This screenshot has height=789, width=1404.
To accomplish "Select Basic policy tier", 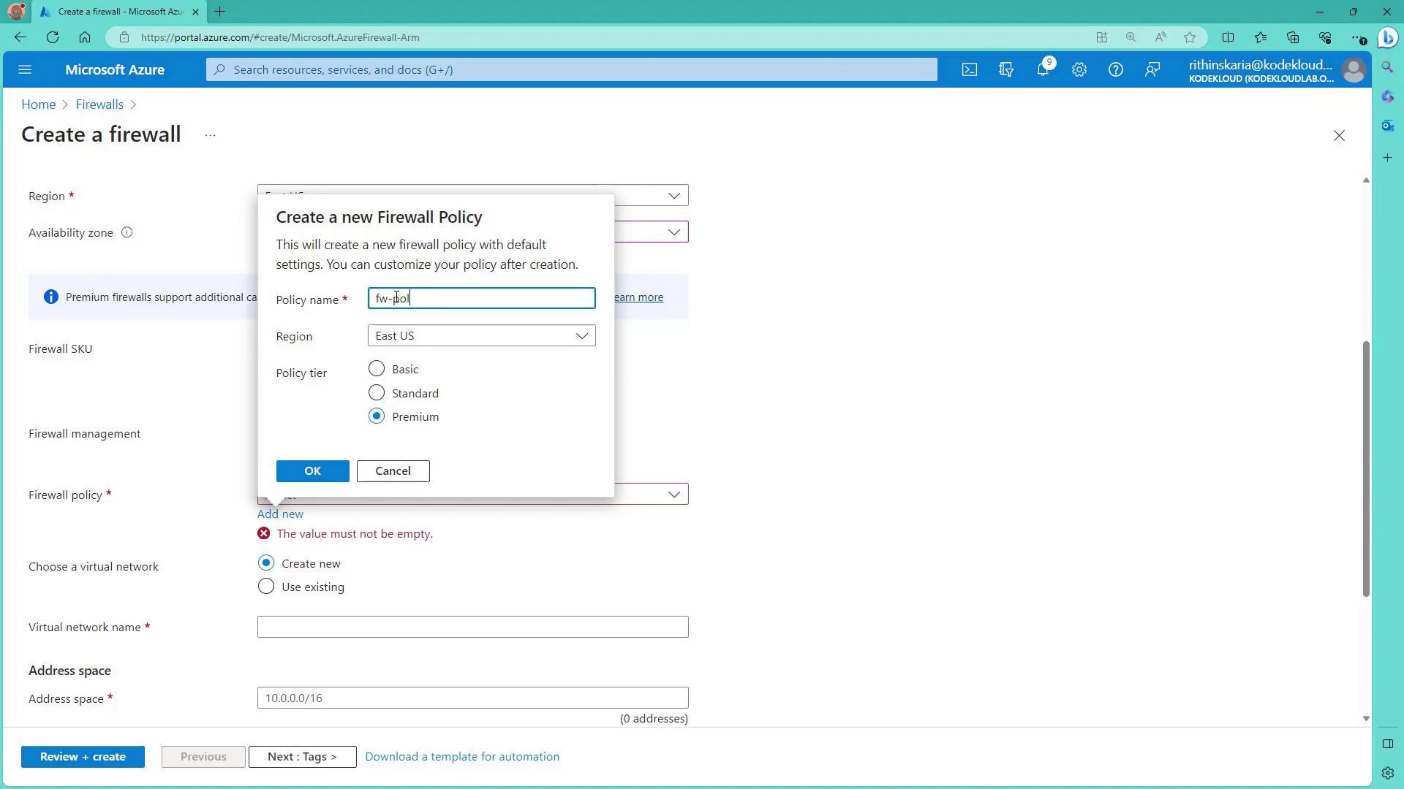I will tap(377, 368).
